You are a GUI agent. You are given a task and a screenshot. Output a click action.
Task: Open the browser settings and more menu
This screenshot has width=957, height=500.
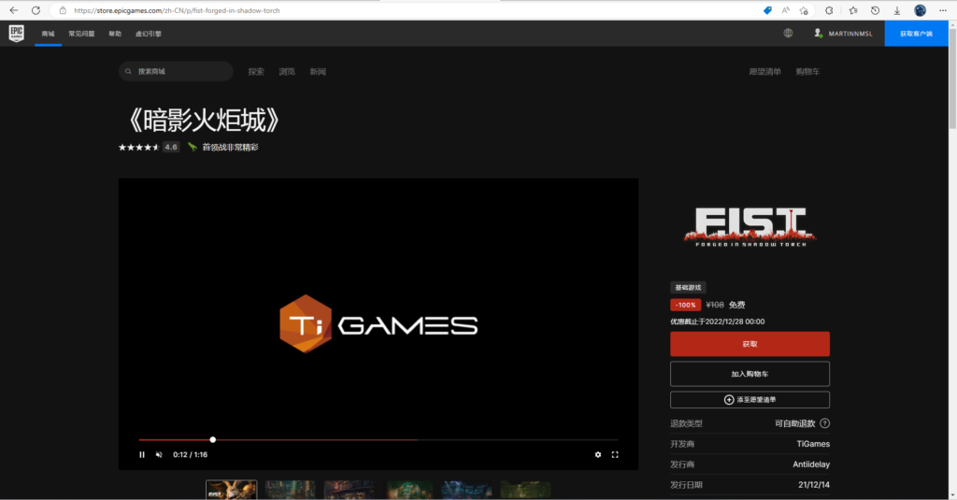tap(943, 10)
